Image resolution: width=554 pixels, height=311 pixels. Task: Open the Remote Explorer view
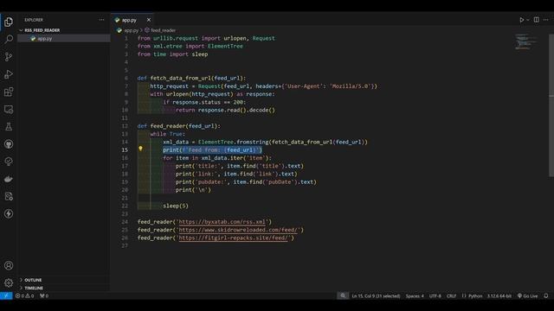coord(9,110)
